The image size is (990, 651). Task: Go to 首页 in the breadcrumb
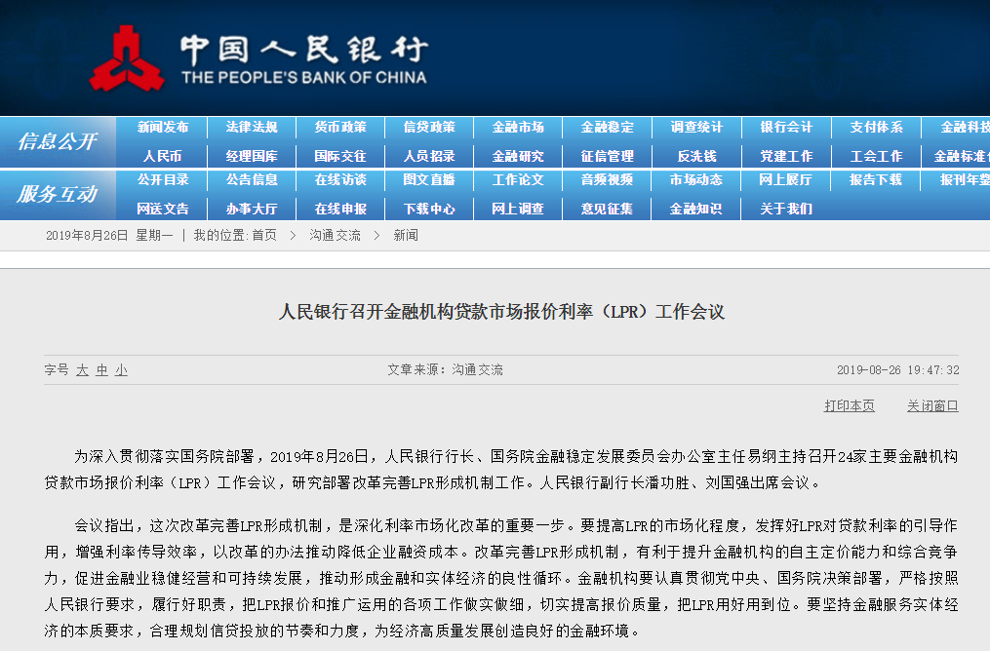click(264, 235)
